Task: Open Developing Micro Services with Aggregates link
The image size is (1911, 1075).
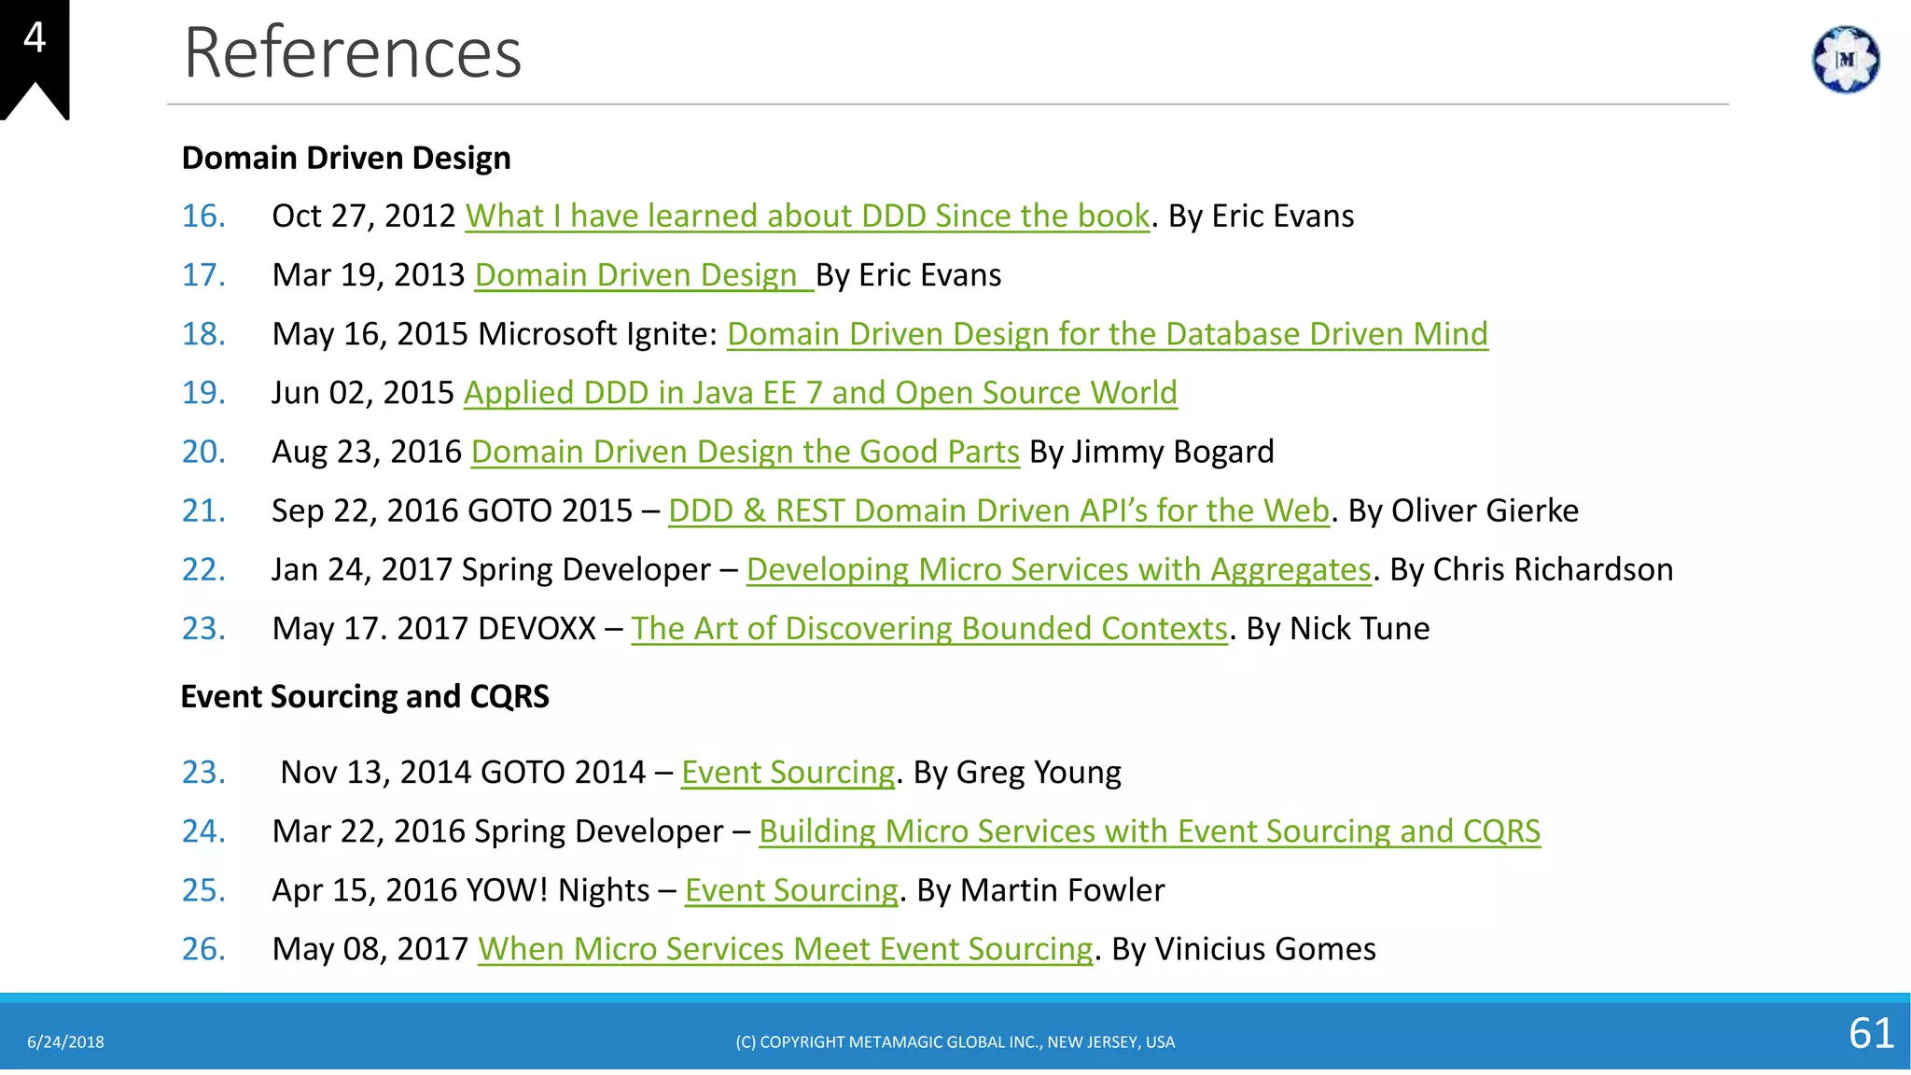Action: (1058, 569)
